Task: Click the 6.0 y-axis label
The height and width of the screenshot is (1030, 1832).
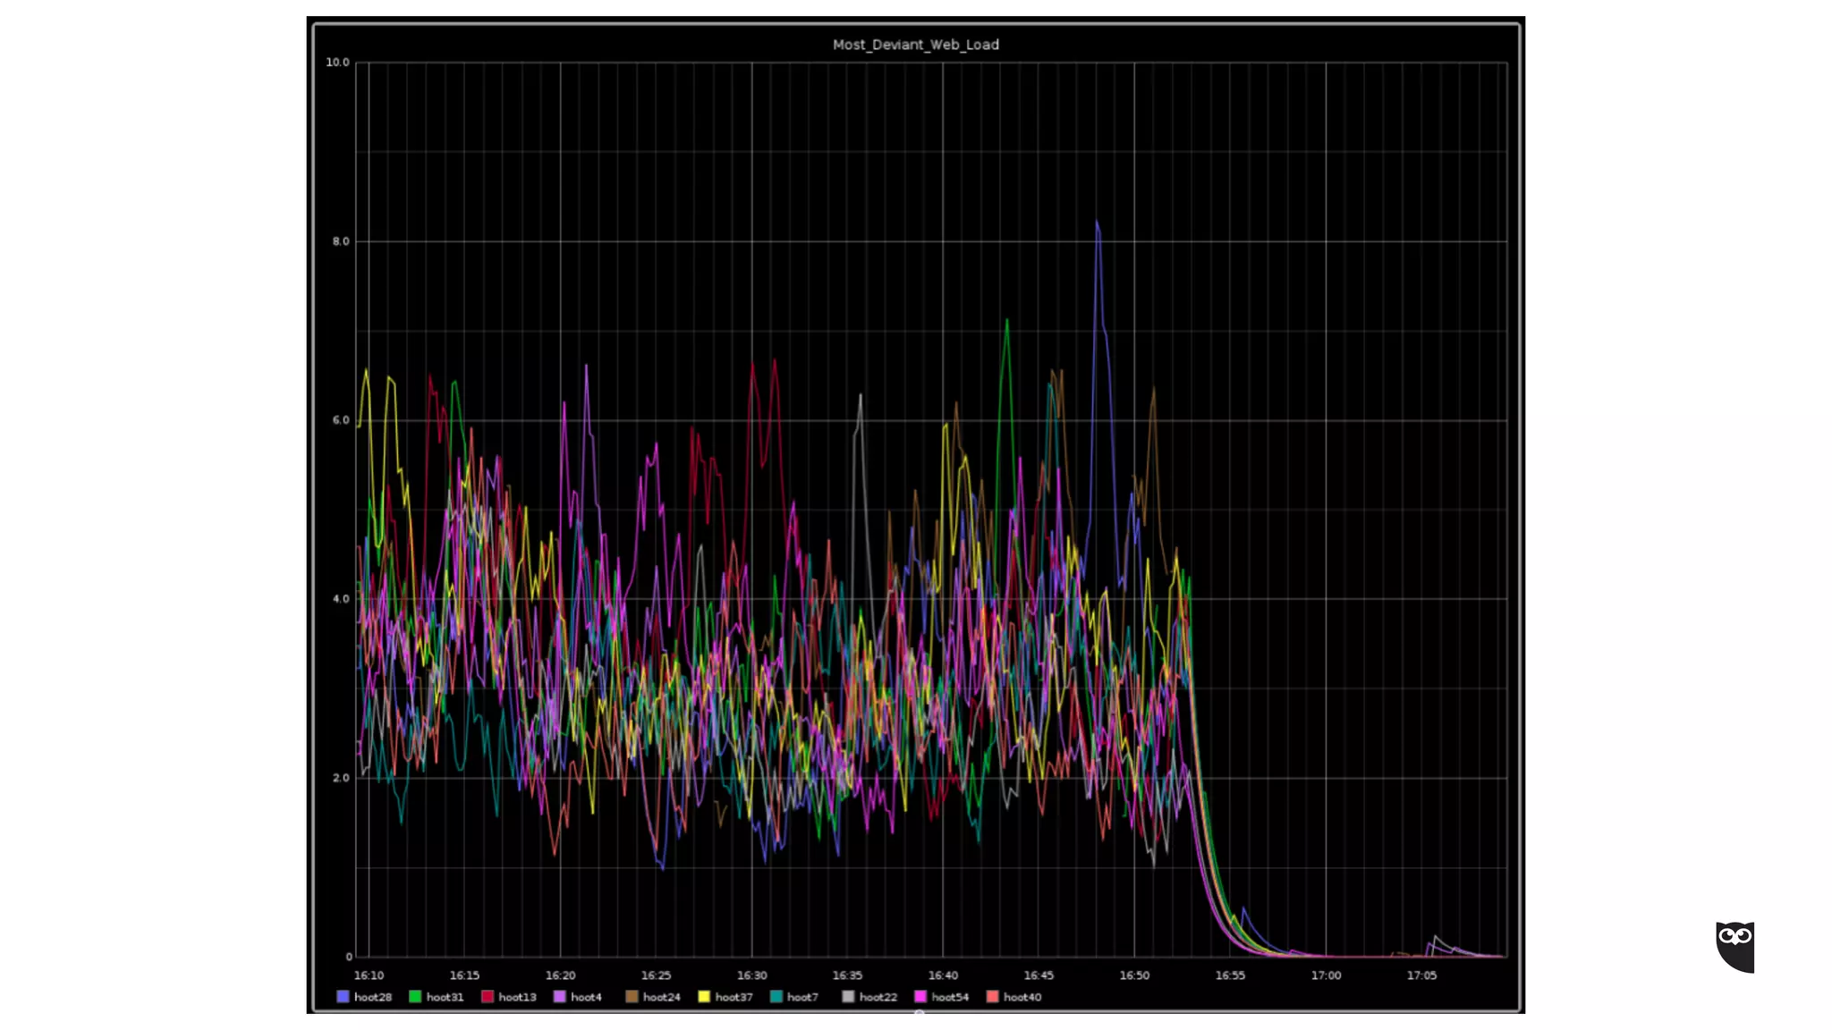Action: [341, 420]
